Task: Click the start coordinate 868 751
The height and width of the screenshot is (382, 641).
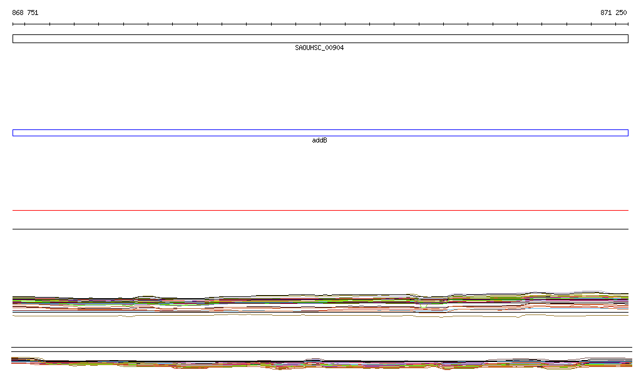Action: pos(25,13)
